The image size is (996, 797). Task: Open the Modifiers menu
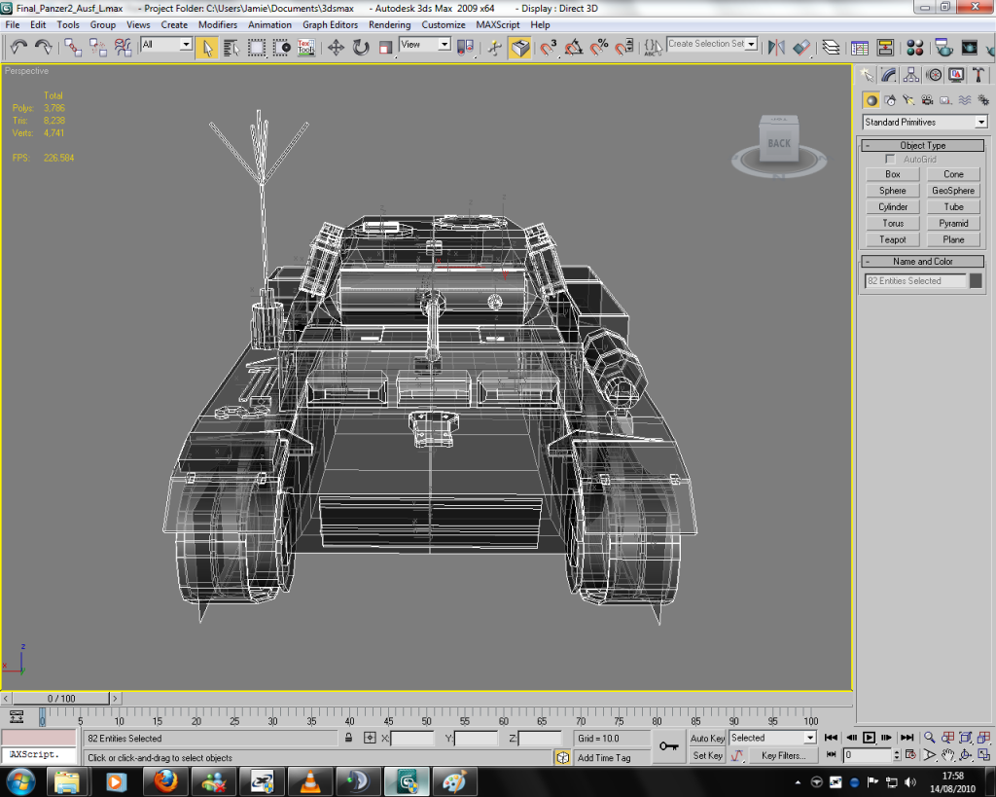[x=218, y=24]
